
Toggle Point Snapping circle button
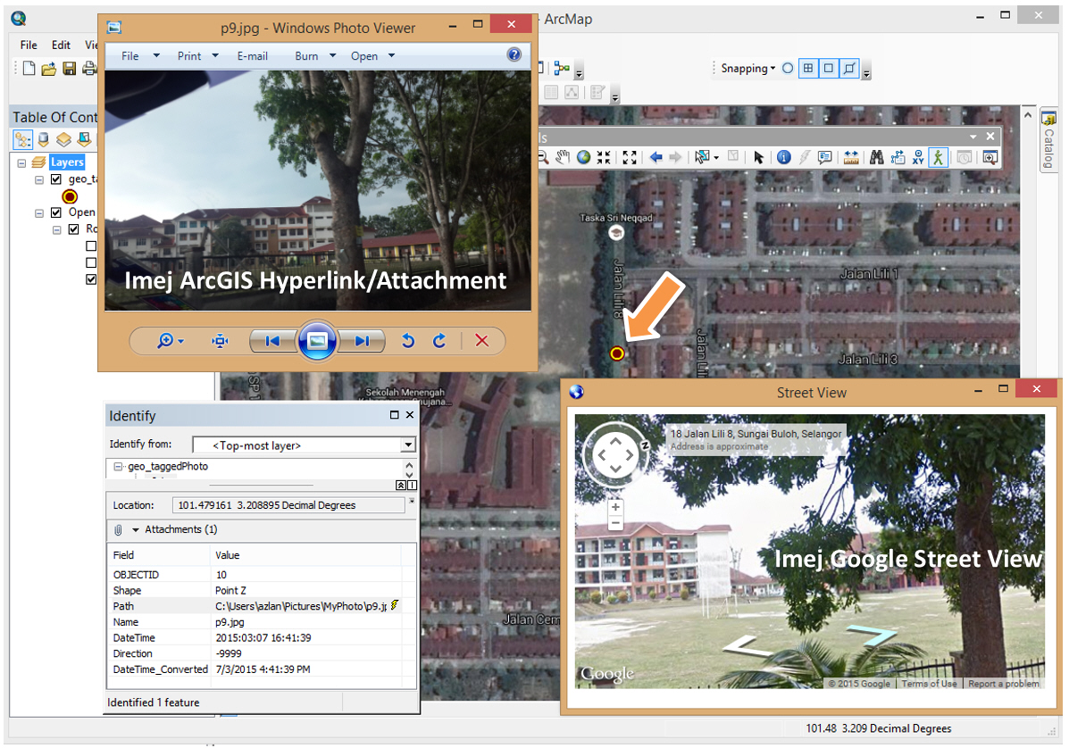788,68
